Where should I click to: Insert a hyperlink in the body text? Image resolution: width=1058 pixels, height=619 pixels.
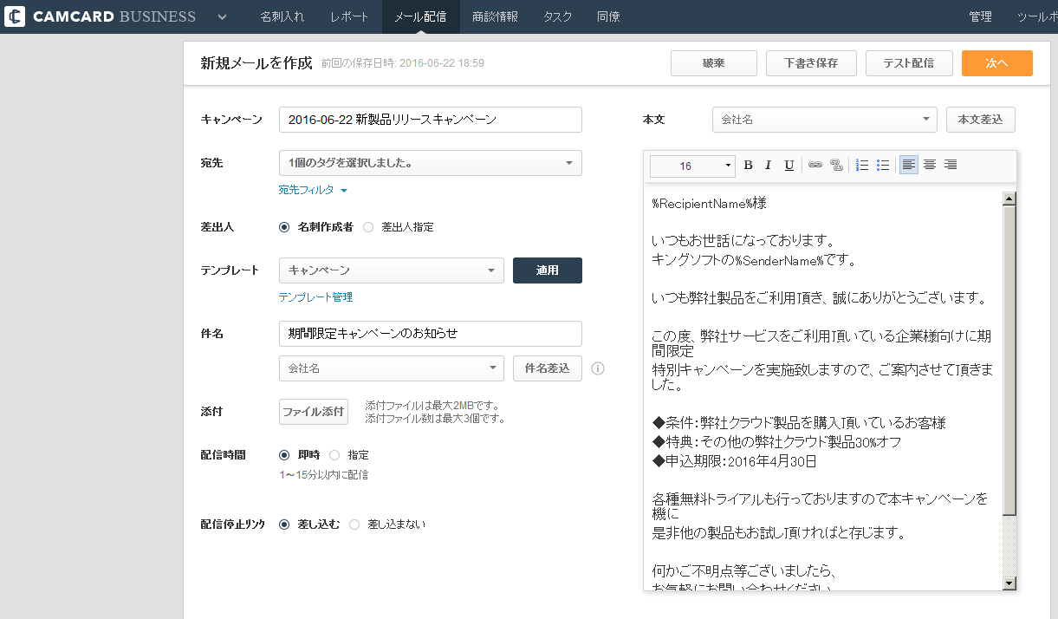coord(815,165)
